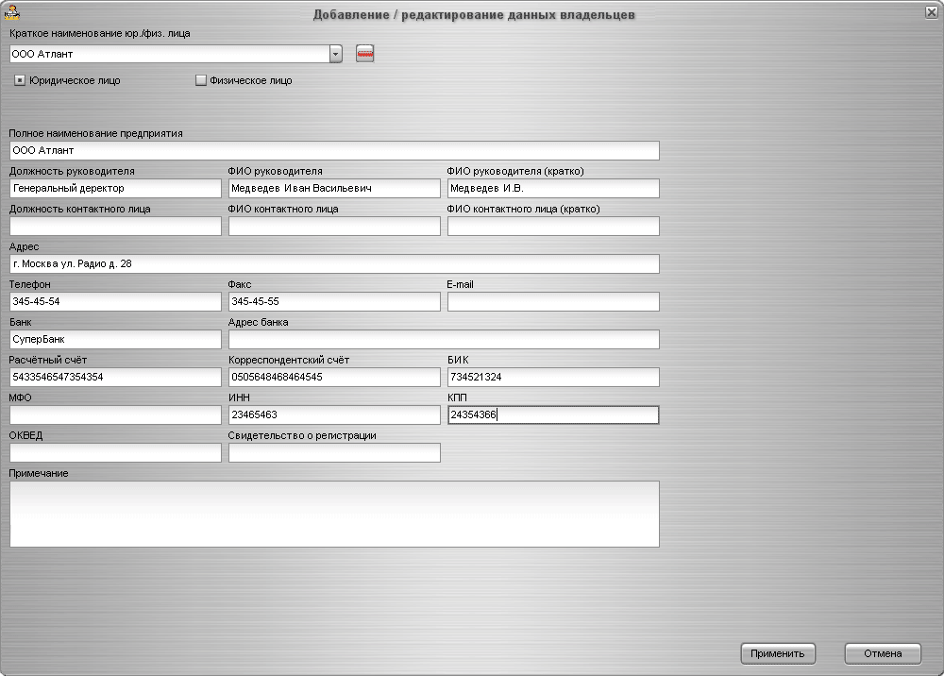The width and height of the screenshot is (944, 676).
Task: Close the owner data editing window
Action: 931,12
